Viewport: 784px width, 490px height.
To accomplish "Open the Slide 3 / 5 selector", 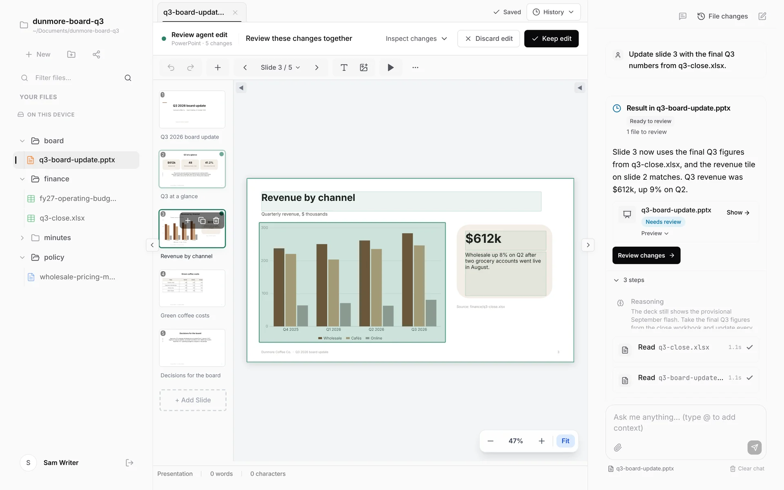I will (x=280, y=67).
